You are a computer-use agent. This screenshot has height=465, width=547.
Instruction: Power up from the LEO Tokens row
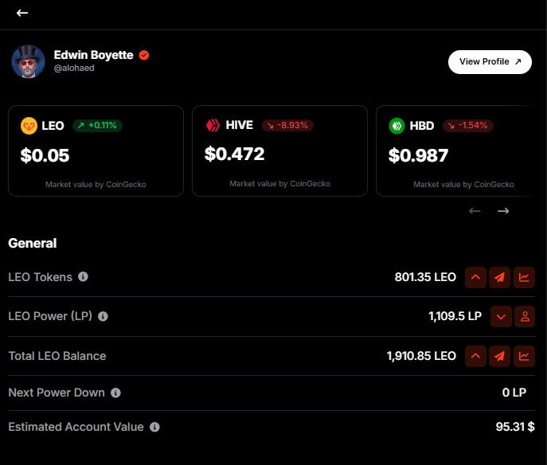475,277
